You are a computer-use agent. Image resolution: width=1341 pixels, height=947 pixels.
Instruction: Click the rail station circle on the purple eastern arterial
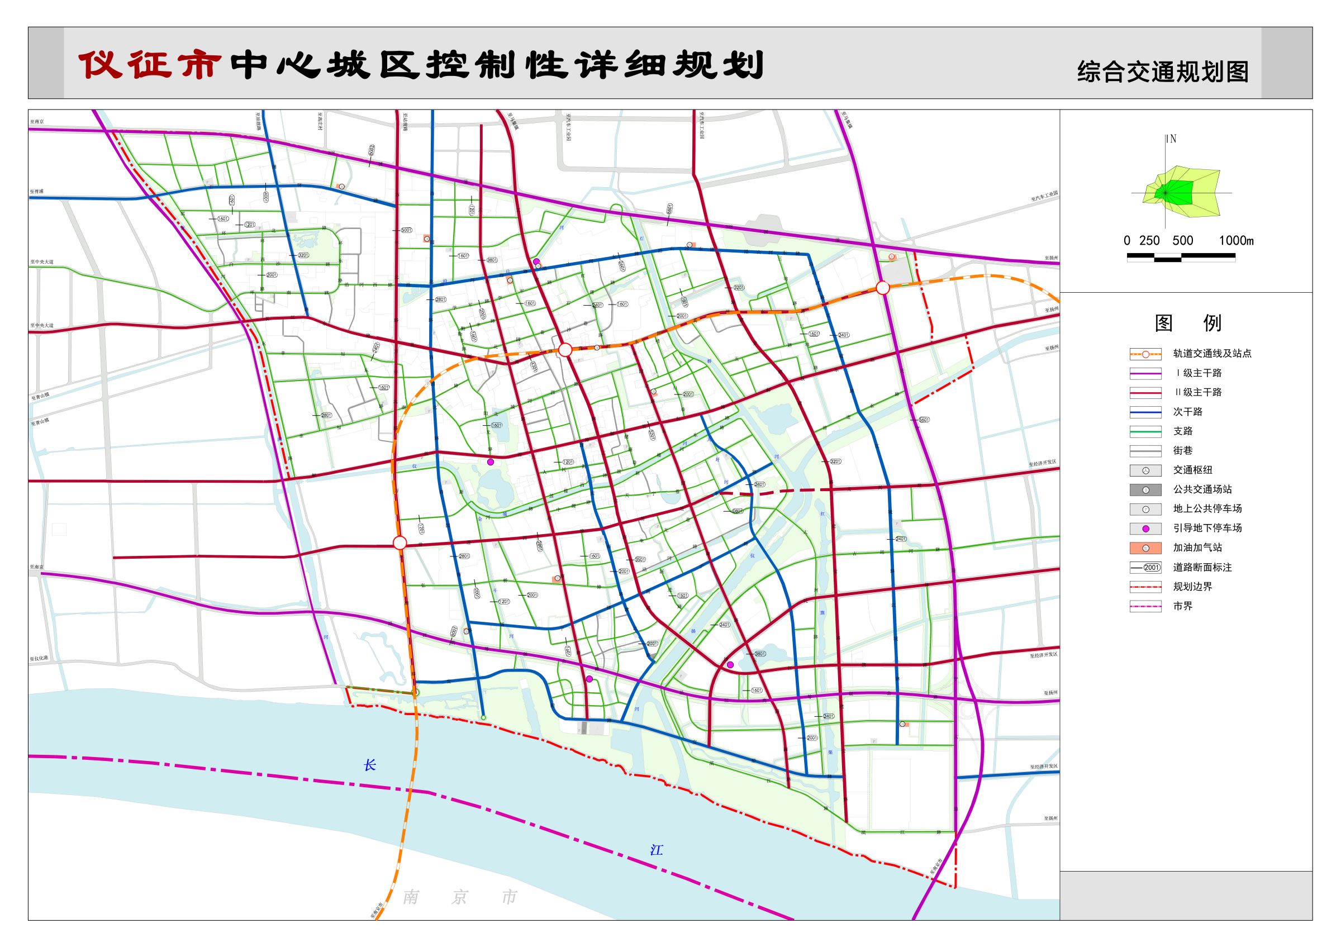click(882, 288)
